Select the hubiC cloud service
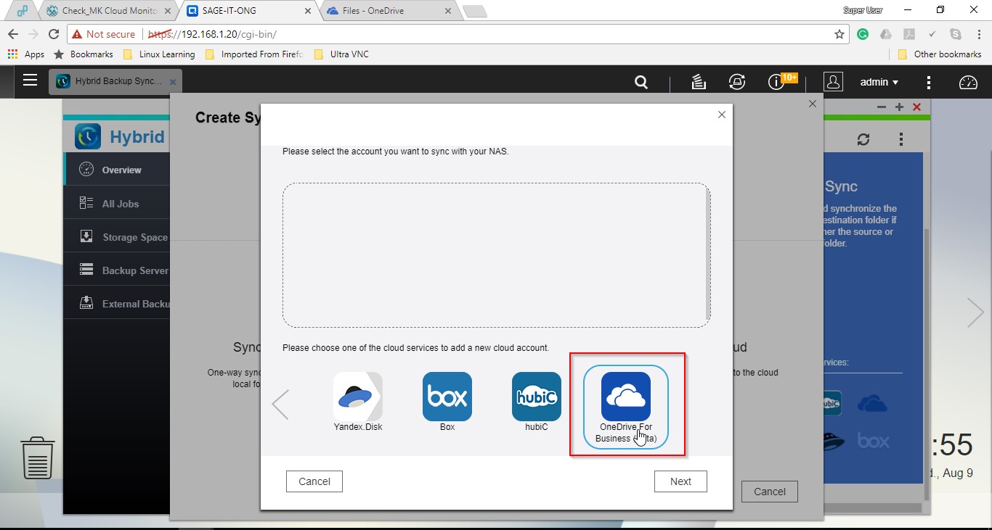The image size is (992, 530). click(x=537, y=397)
